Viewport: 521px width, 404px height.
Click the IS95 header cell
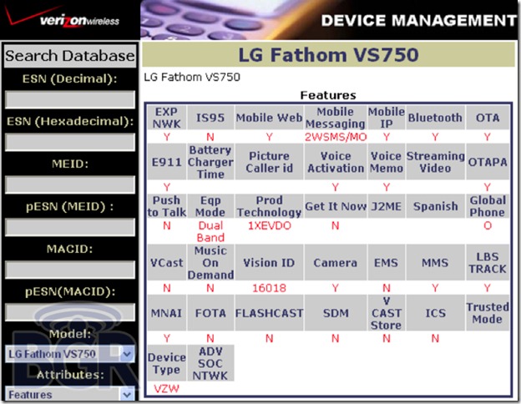tap(210, 118)
